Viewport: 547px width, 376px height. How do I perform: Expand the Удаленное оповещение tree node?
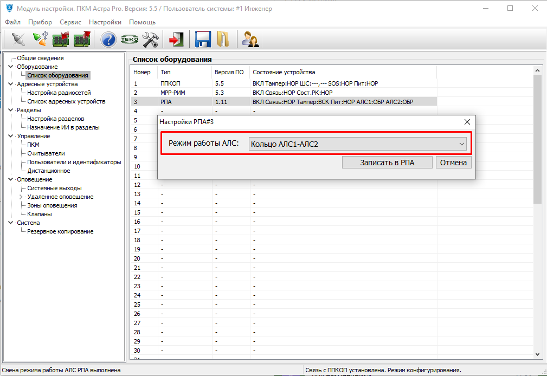(21, 197)
